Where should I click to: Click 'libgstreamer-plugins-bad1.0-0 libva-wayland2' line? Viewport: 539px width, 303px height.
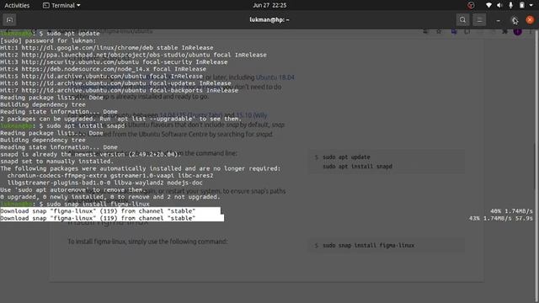tap(104, 183)
